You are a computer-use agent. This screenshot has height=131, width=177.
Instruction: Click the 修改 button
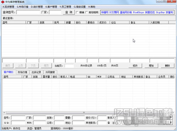(135, 66)
